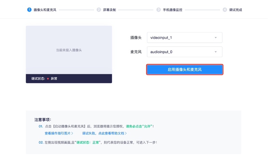
Task: Click the step 3 numbered circle icon
Action: 158,10
